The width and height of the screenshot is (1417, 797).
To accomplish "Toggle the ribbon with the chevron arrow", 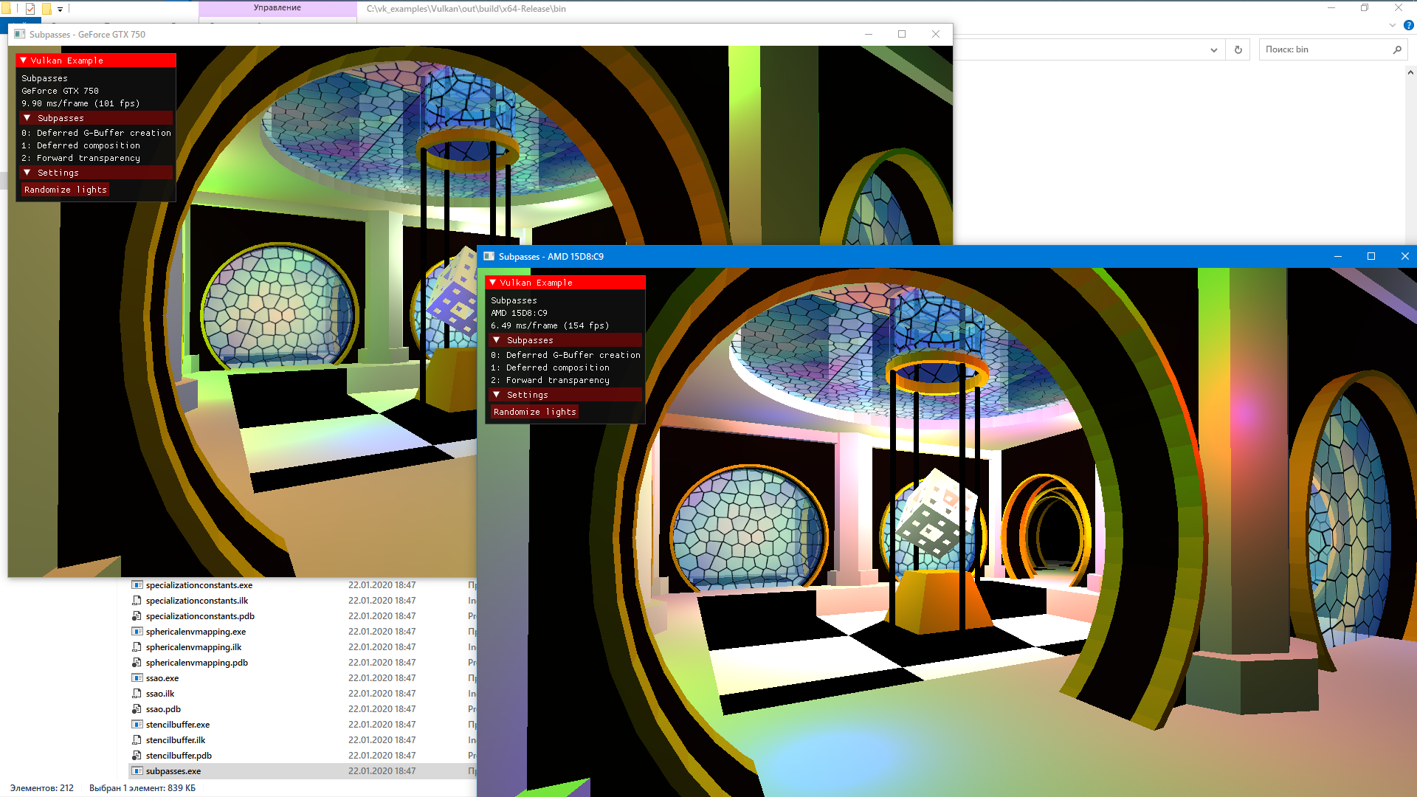I will [1393, 25].
